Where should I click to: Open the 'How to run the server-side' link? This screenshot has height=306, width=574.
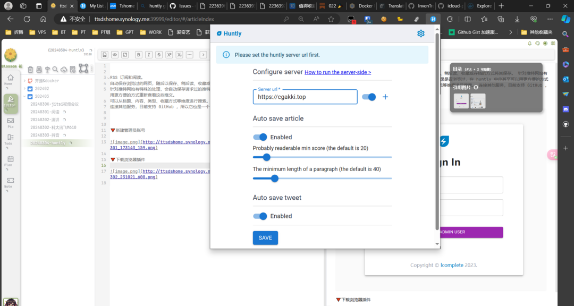pos(339,72)
